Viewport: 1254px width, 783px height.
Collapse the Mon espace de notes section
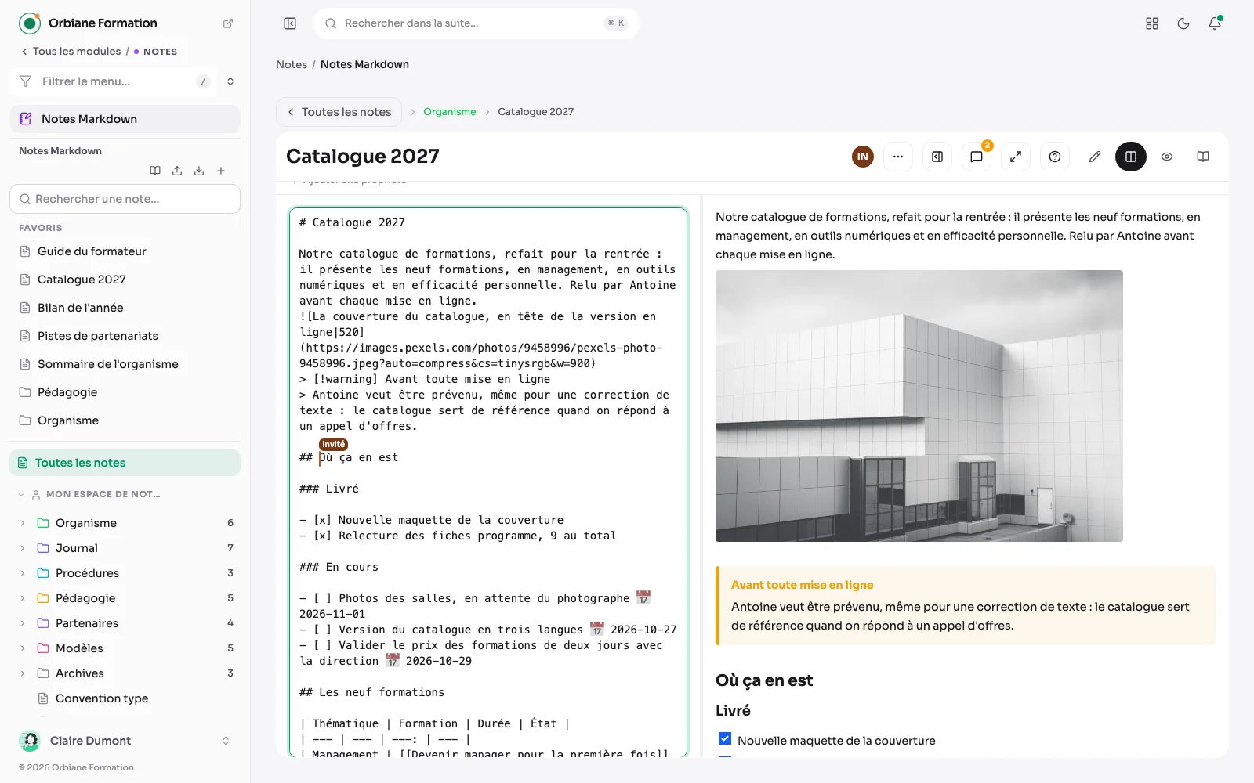click(21, 494)
